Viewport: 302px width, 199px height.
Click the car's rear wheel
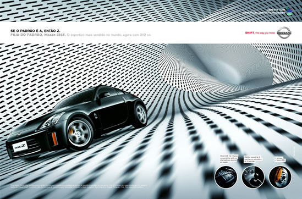(141, 115)
